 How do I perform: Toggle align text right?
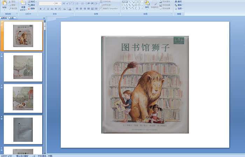point(85,9)
